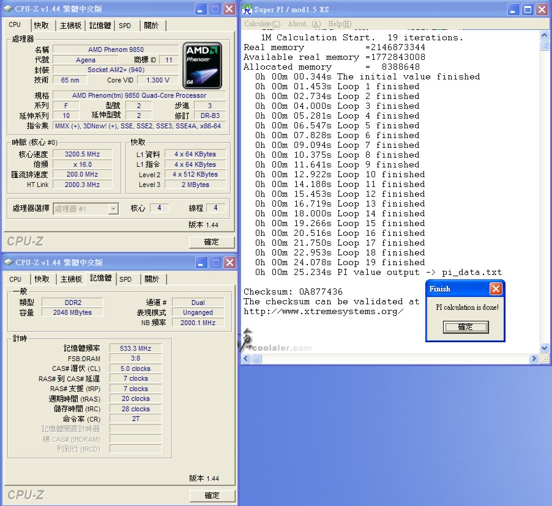Open Calculate menu in Super PI
Screen dimensions: 552x506
point(263,24)
